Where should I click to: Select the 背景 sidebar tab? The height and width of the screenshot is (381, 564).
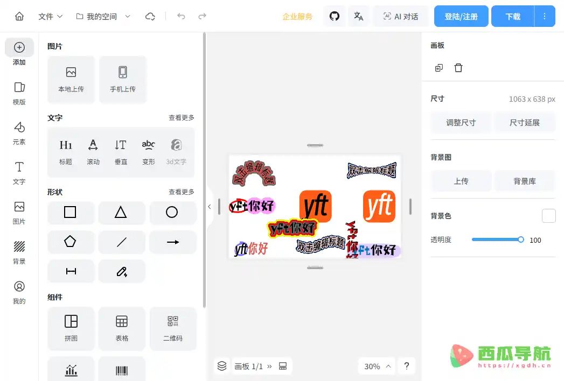point(19,253)
